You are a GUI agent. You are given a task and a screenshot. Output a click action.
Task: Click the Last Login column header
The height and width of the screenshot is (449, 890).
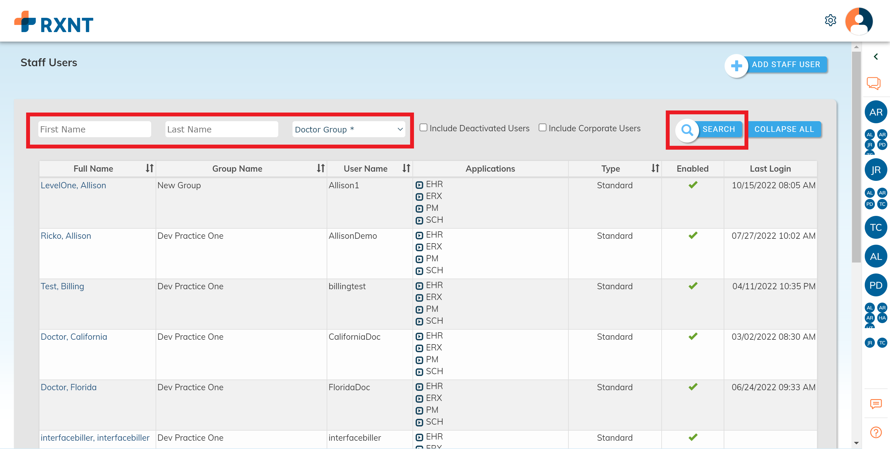tap(770, 168)
